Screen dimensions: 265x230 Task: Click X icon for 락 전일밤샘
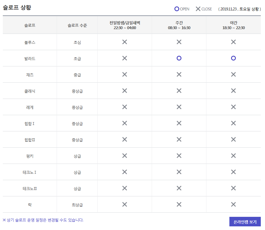coord(125,204)
